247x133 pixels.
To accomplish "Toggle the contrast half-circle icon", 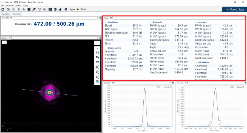I will coord(55,10).
